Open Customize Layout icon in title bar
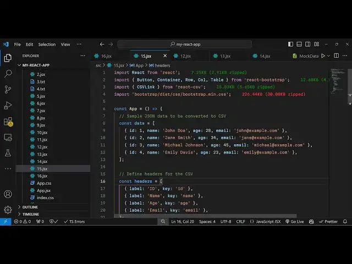Viewport: 352px width, 264px height. point(317,44)
